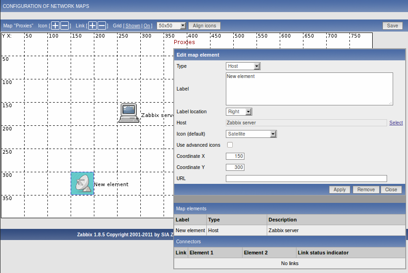Image resolution: width=408 pixels, height=273 pixels.
Task: Open the Icon (default) Satellite dropdown
Action: [251, 134]
